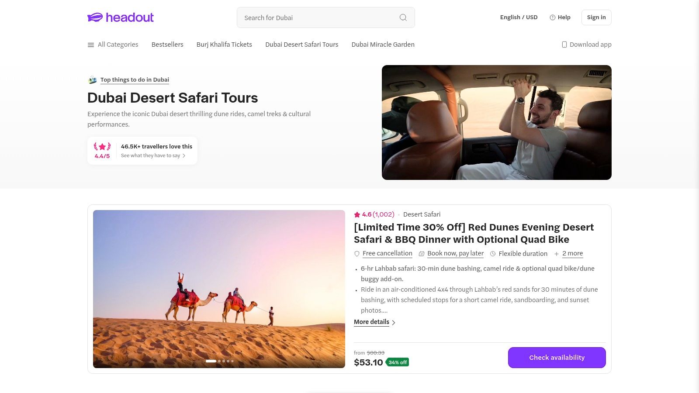Image resolution: width=699 pixels, height=393 pixels.
Task: Expand the 2 more tour features
Action: (572, 253)
